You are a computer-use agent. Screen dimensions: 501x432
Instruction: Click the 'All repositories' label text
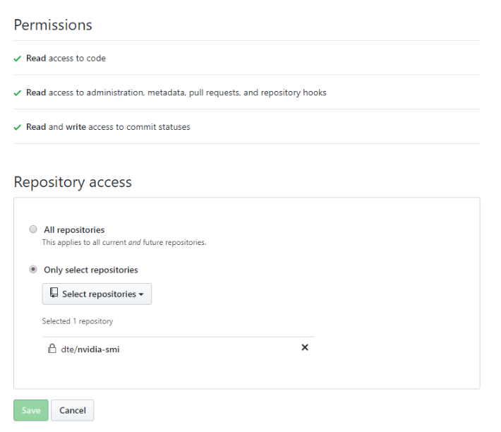[x=74, y=229]
